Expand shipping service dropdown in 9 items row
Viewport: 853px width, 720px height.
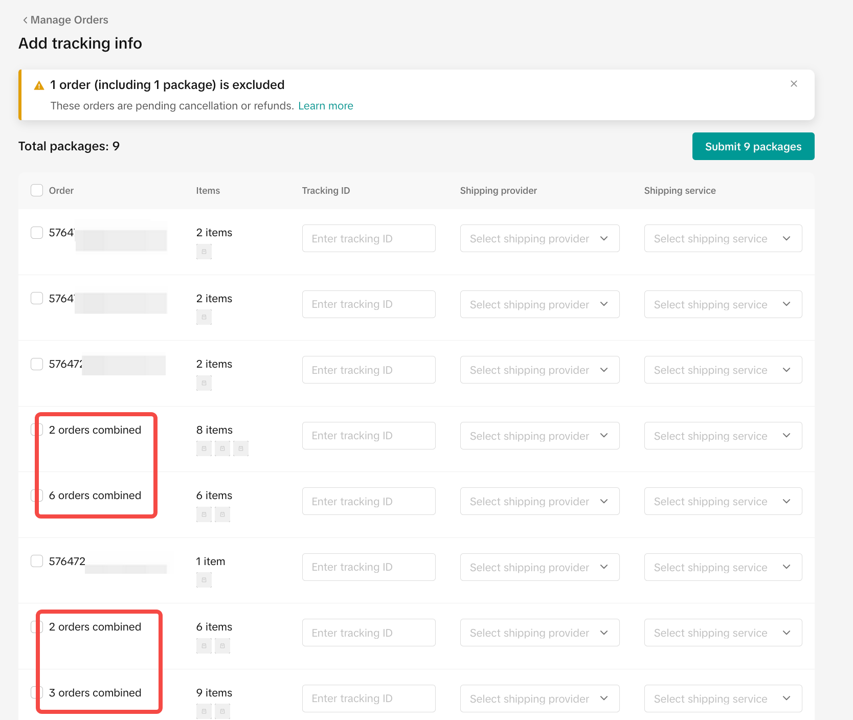723,699
